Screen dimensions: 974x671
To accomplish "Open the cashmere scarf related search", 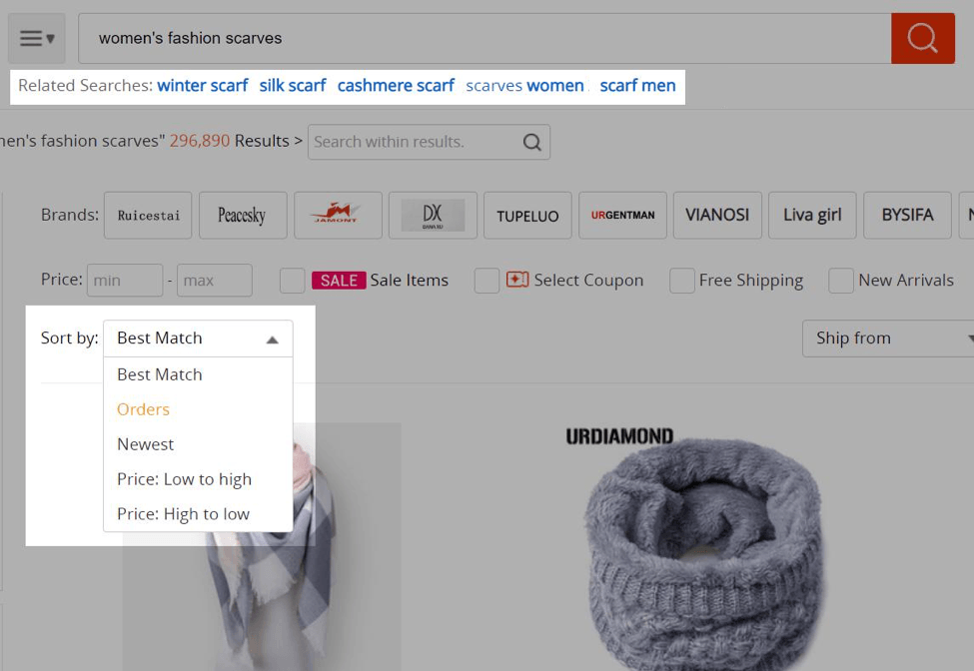I will pyautogui.click(x=396, y=86).
